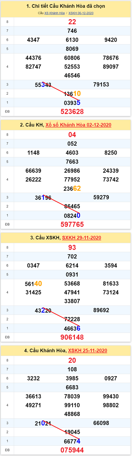Image resolution: width=132 pixels, height=456 pixels.
Task: Follow the XSKH 25-11-2020 link
Action: 87,350
